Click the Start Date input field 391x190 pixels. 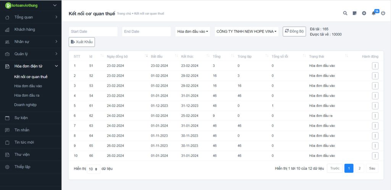[x=93, y=32]
